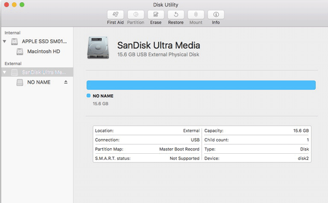Select the NO NAME volume row
The width and height of the screenshot is (328, 203).
coord(37,82)
